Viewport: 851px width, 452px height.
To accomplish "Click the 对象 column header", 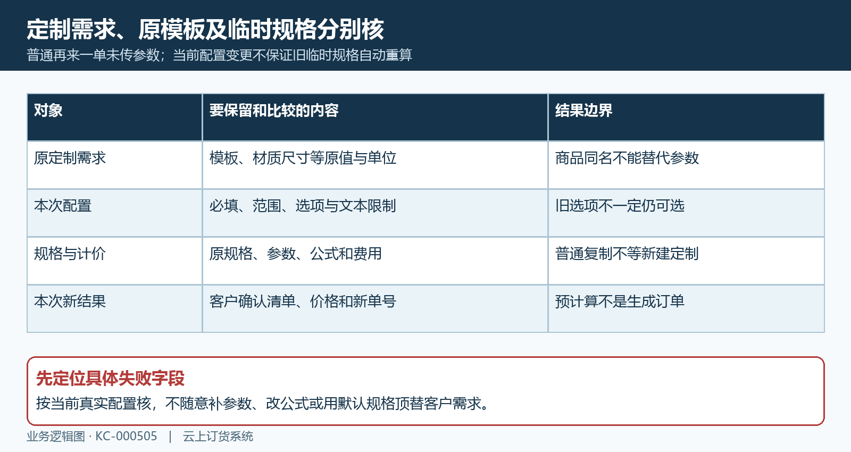I will click(114, 118).
